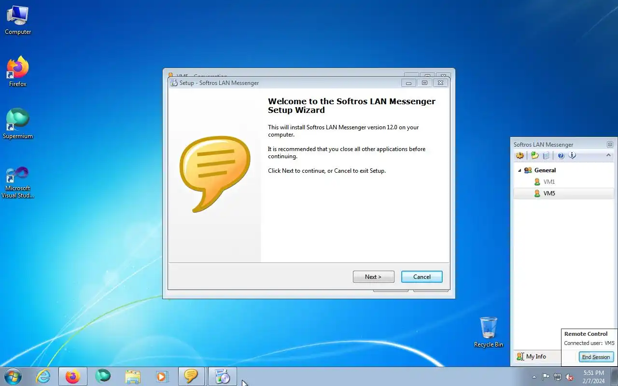The height and width of the screenshot is (386, 618).
Task: Restore the Setup wizard window size button
Action: pyautogui.click(x=424, y=83)
